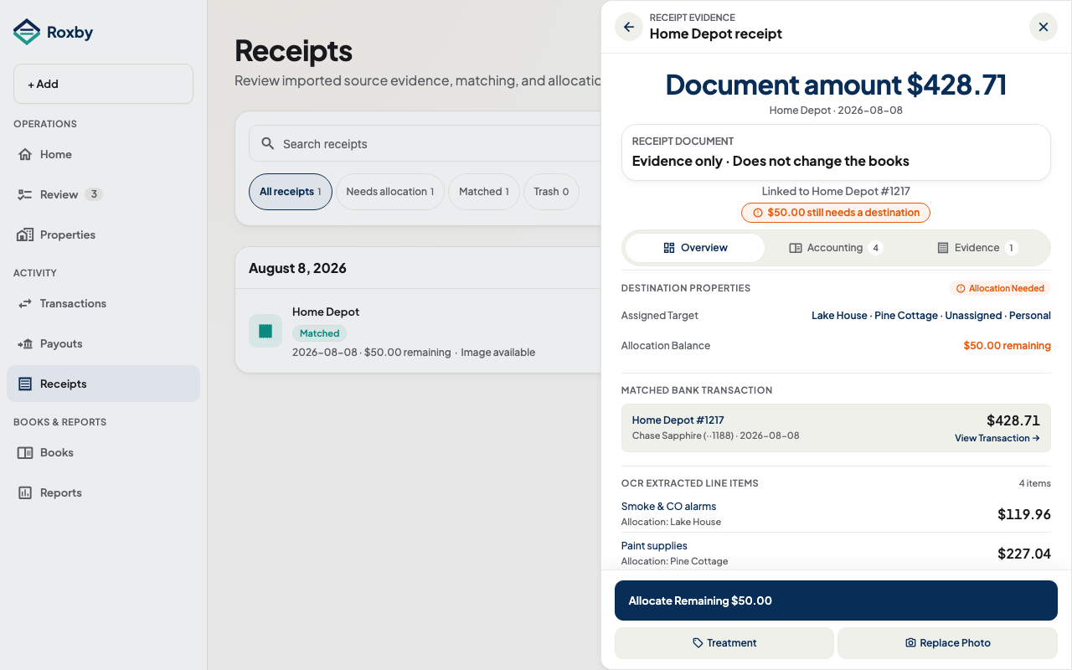1072x670 pixels.
Task: Click the Review checklist icon
Action: tap(25, 194)
